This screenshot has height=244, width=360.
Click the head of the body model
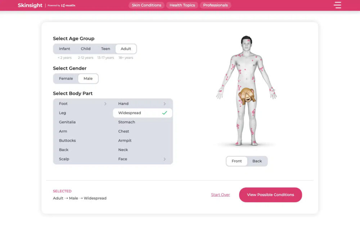click(x=246, y=43)
